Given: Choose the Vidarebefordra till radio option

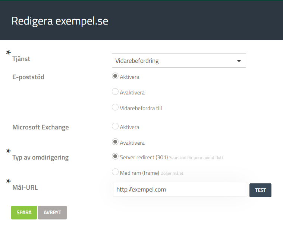Looking at the screenshot, I should point(115,107).
